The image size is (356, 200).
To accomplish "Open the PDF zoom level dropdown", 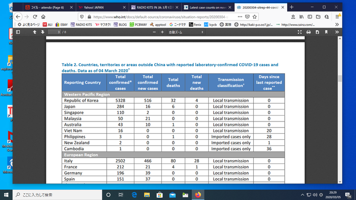I will click(186, 32).
